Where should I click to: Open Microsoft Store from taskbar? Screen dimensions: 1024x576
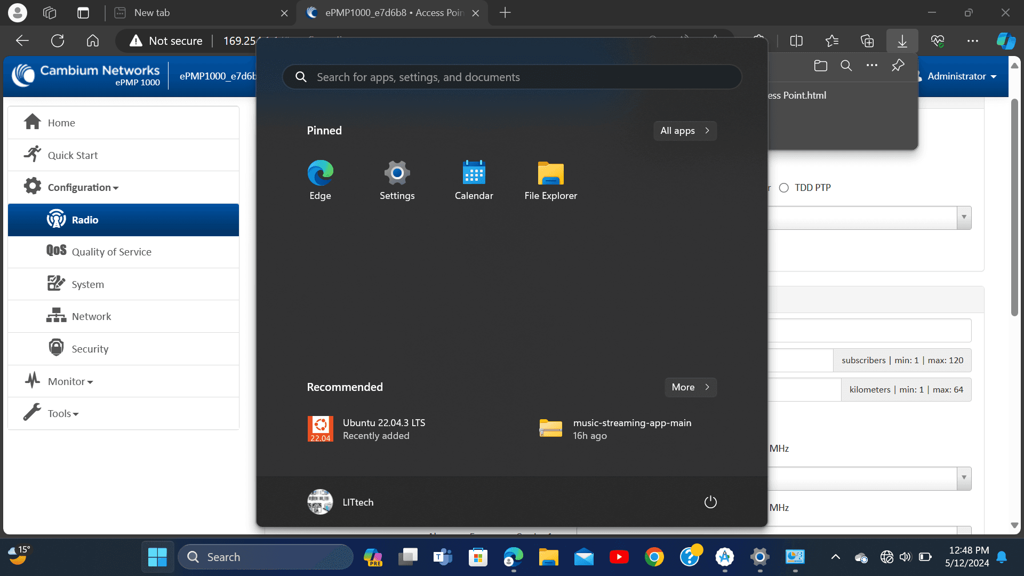[478, 557]
